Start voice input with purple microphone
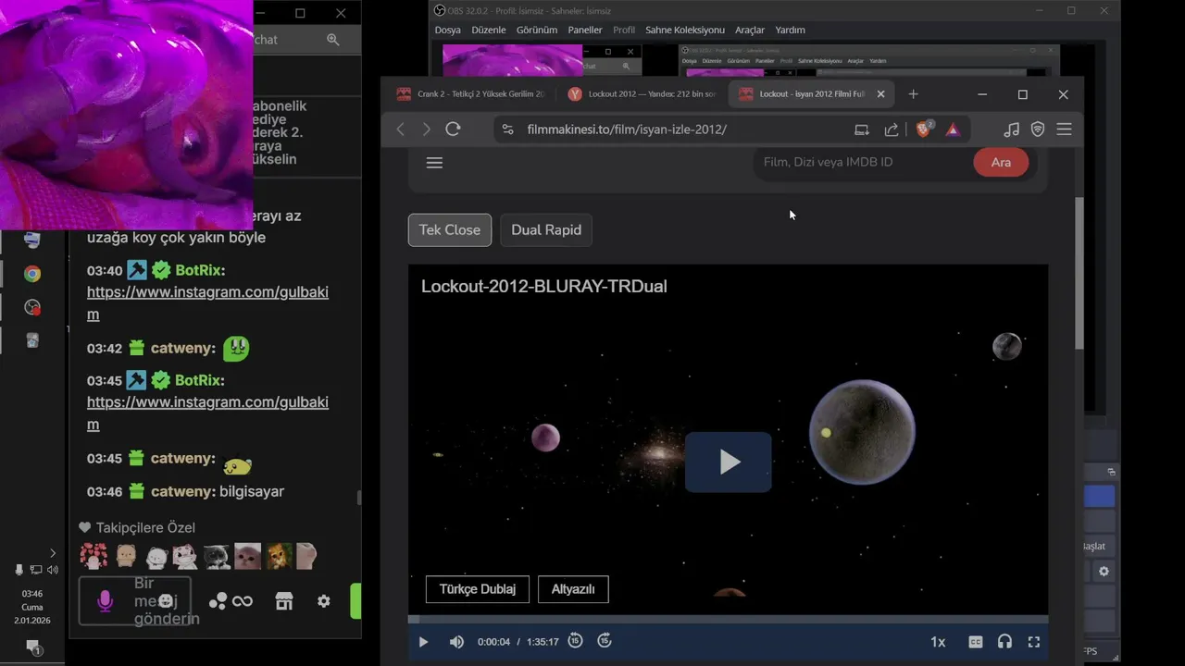 click(105, 601)
